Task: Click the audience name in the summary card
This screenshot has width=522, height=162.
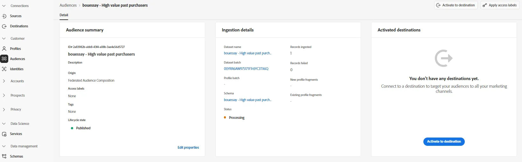Action: pyautogui.click(x=101, y=54)
